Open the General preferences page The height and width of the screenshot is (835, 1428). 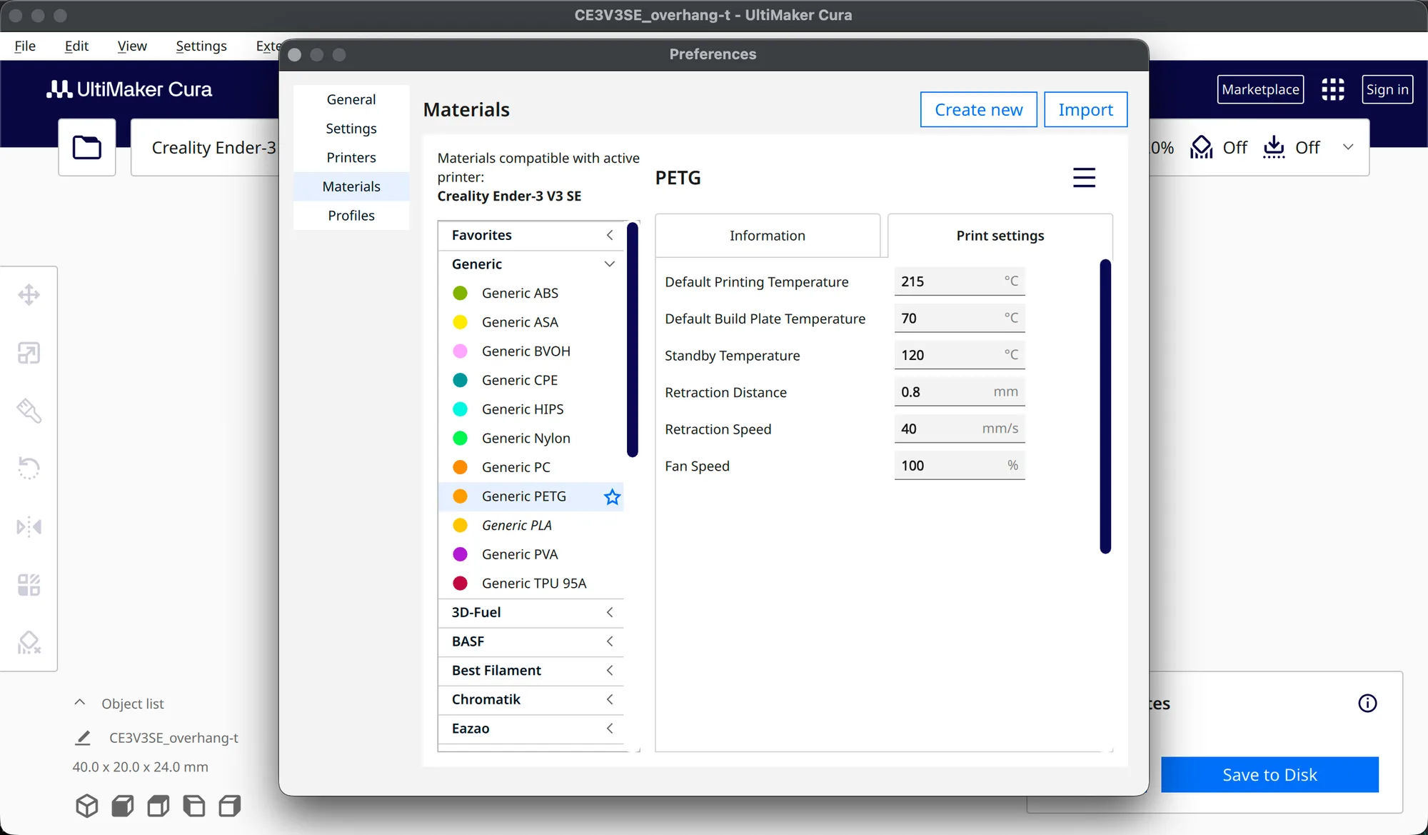coord(351,99)
